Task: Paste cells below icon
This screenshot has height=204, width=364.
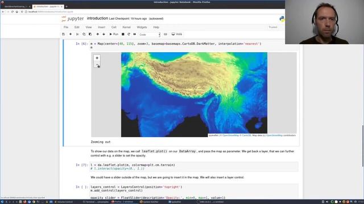Action: pos(90,34)
